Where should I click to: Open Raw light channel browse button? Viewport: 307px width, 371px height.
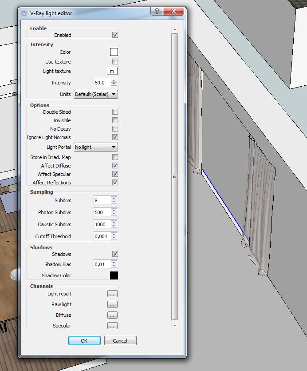click(112, 304)
